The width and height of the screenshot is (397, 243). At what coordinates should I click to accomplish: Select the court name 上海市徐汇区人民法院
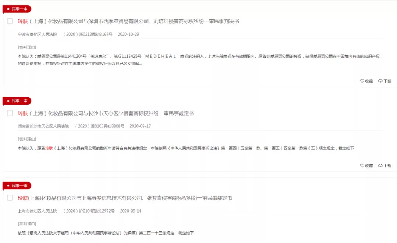tap(37, 211)
